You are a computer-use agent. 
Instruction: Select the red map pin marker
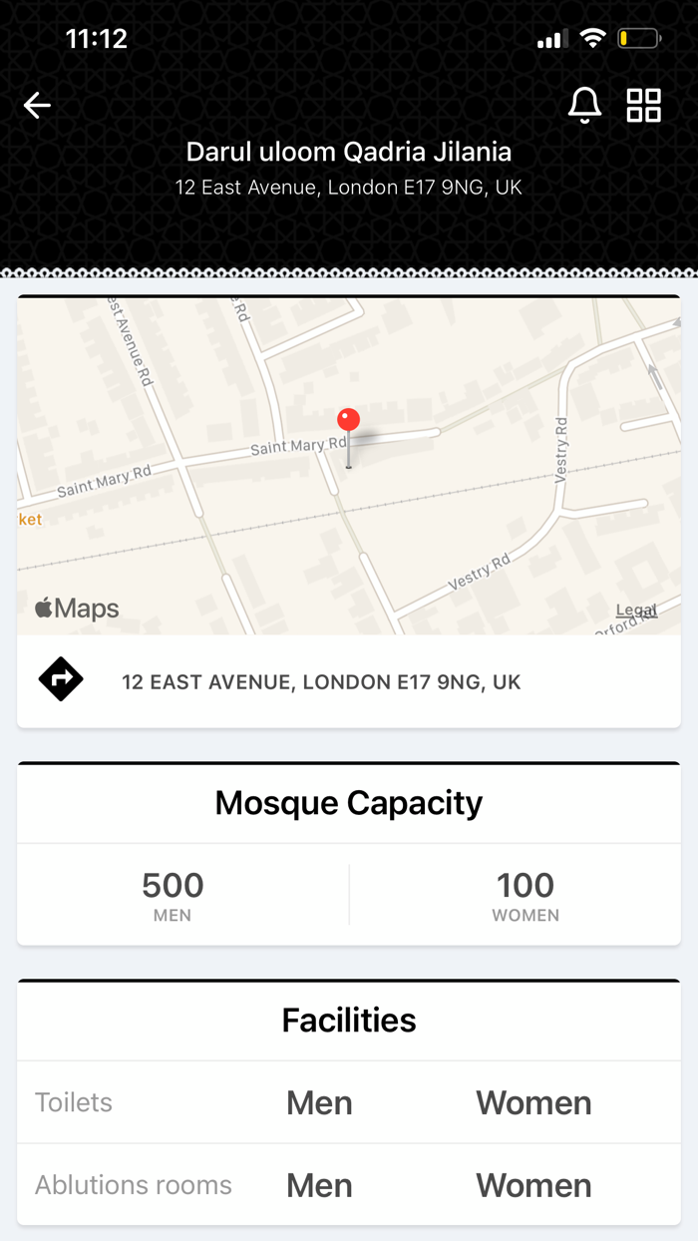coord(348,419)
